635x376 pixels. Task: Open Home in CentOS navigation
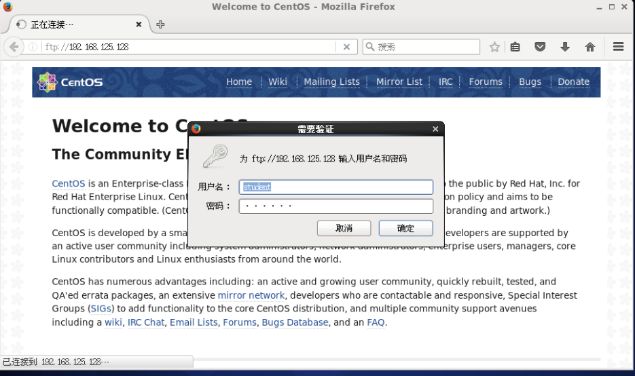(239, 81)
